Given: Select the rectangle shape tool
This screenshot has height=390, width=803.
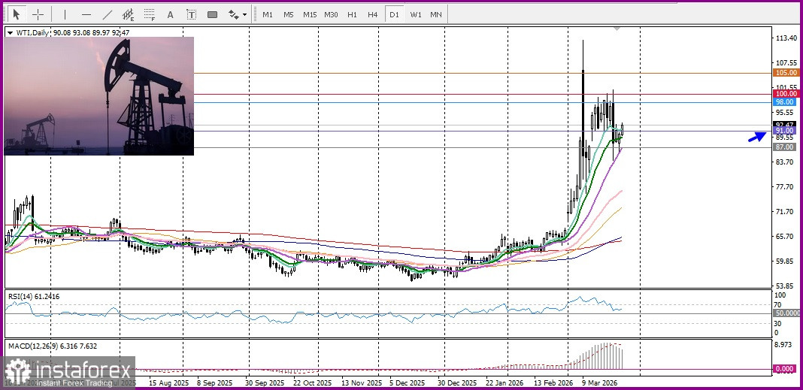Looking at the screenshot, I should point(213,14).
